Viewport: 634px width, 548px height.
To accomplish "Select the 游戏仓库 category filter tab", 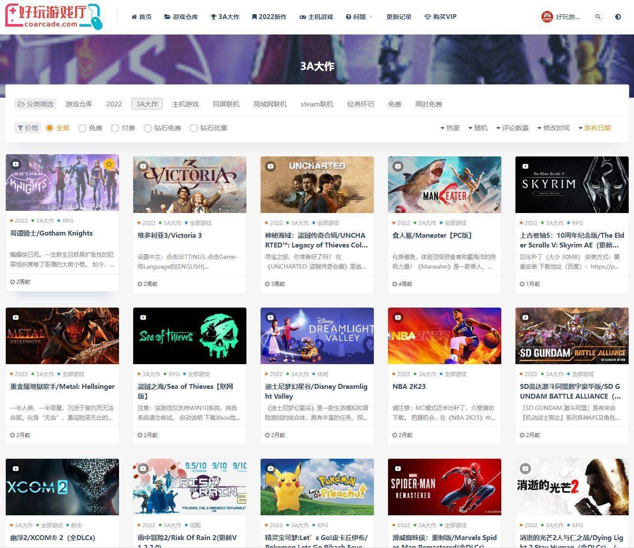I will click(79, 104).
